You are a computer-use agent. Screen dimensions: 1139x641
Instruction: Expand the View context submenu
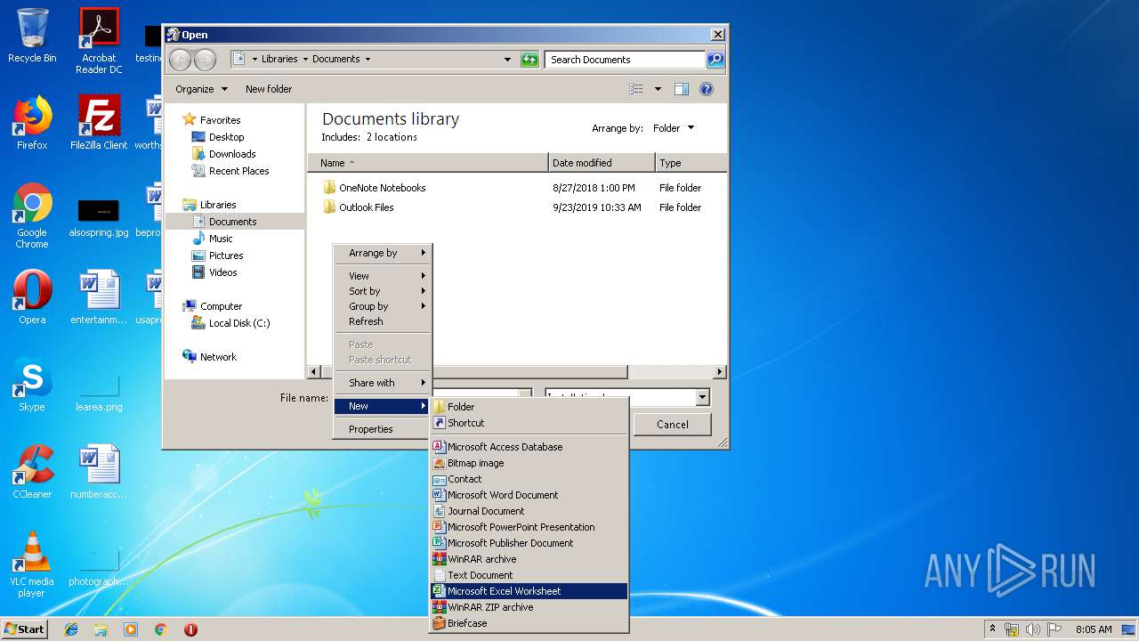point(383,276)
